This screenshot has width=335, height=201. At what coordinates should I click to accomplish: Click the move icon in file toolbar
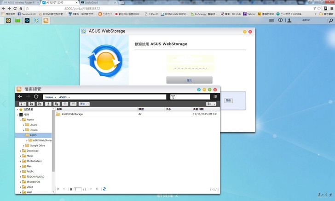65,104
